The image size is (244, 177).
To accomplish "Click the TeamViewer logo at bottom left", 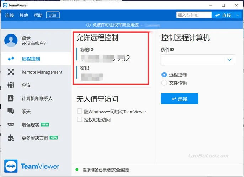I will point(32,166).
